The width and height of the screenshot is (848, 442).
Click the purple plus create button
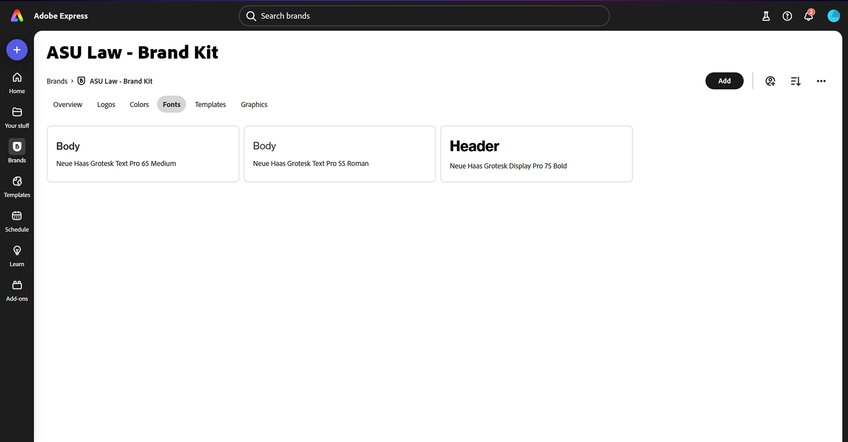tap(17, 50)
